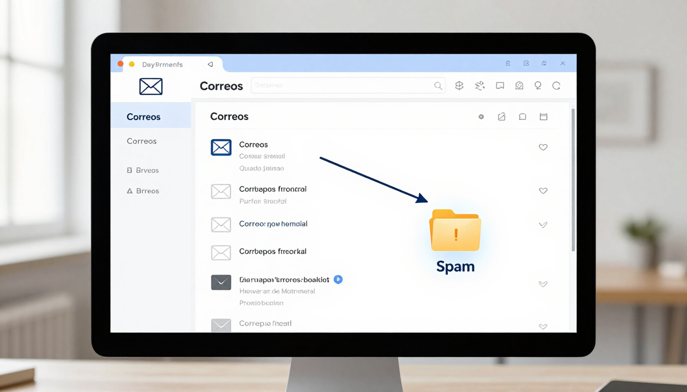Click the circular refresh icon in top toolbar
Screen dimensions: 687x392
(x=557, y=86)
